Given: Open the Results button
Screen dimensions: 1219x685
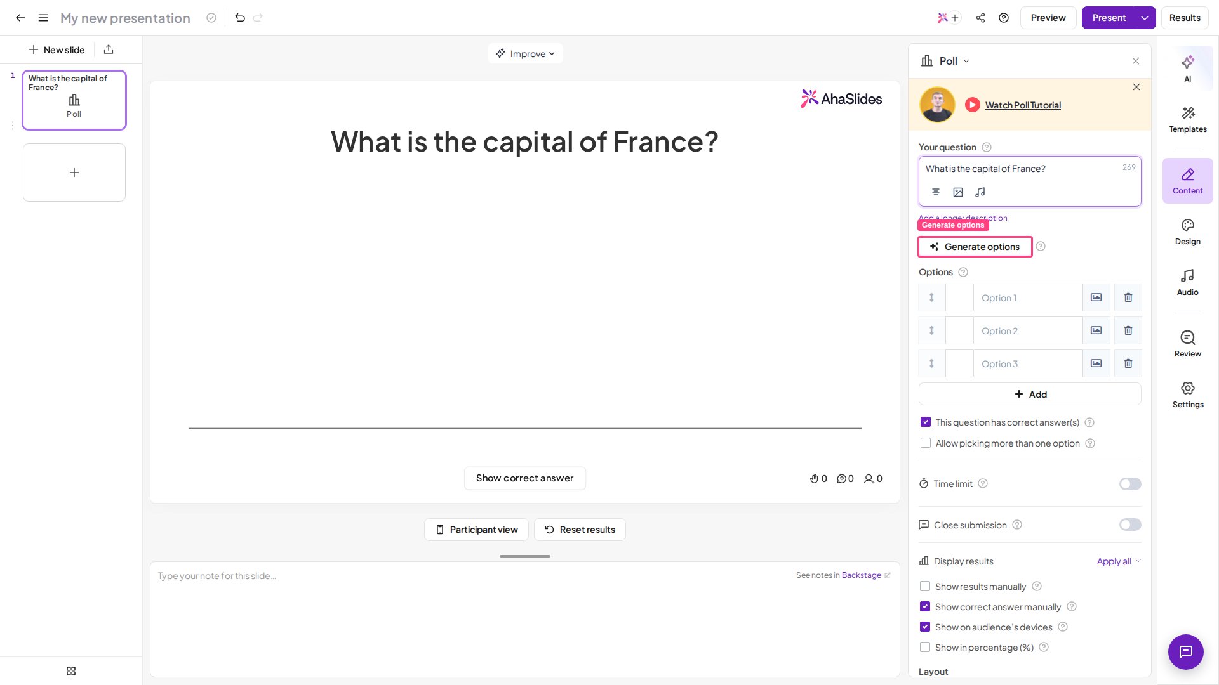Looking at the screenshot, I should [1185, 18].
